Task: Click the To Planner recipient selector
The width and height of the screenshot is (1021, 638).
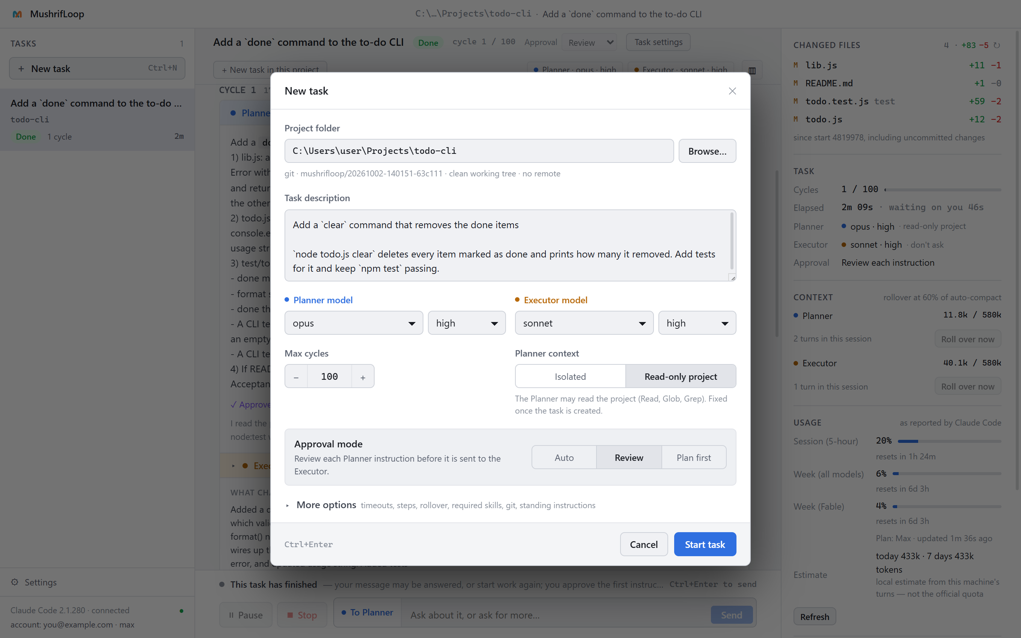Action: (x=367, y=612)
